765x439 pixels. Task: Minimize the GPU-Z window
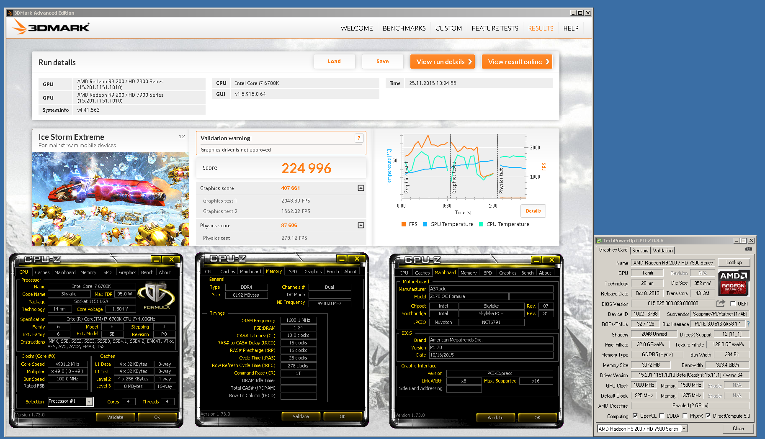click(737, 241)
